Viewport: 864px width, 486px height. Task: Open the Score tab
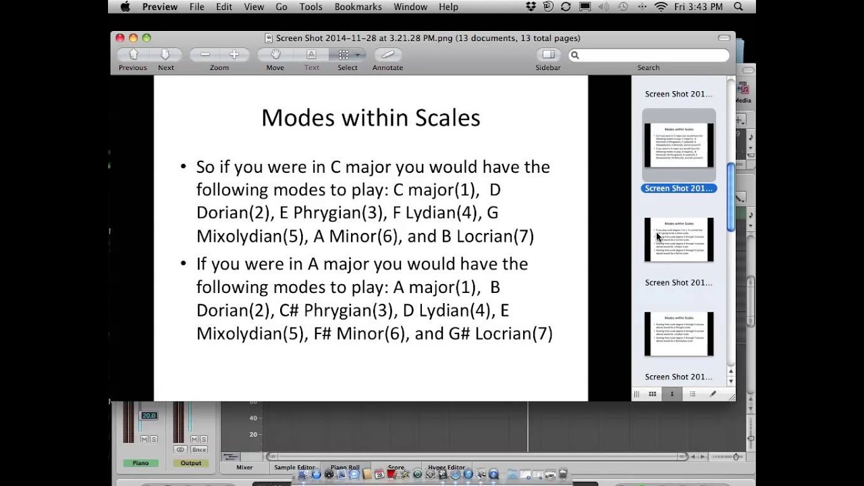click(396, 467)
